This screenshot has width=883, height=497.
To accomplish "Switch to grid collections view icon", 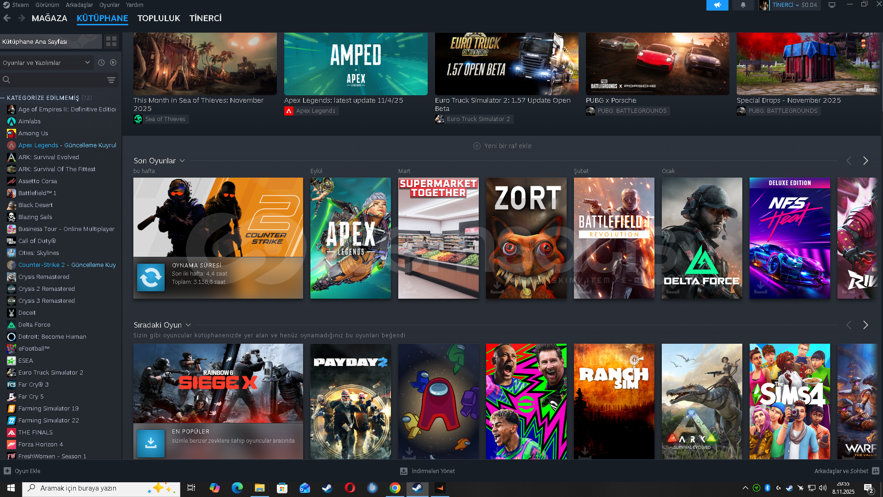I will (111, 41).
